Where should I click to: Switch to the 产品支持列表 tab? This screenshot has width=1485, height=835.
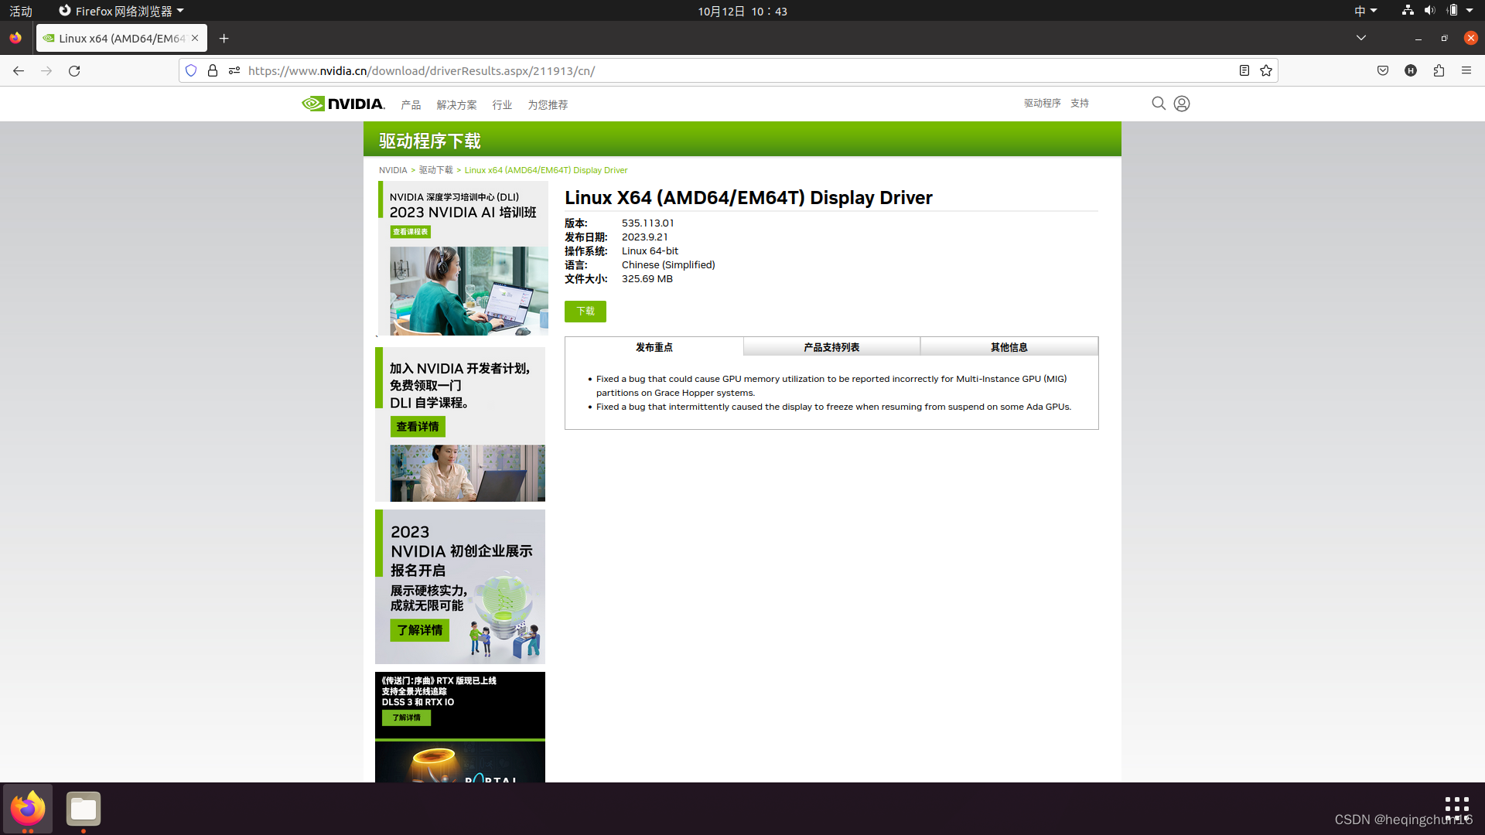pos(831,347)
